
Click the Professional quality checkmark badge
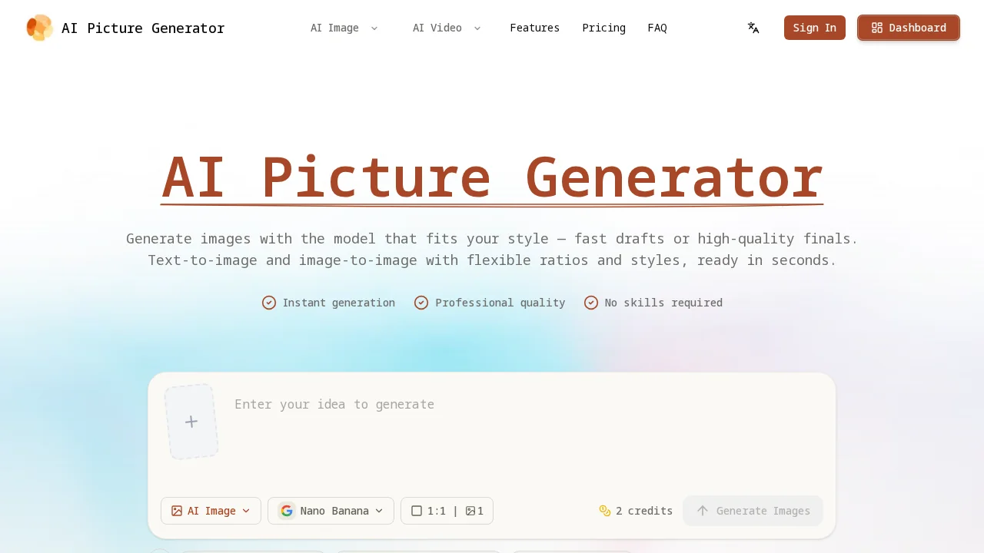coord(421,303)
